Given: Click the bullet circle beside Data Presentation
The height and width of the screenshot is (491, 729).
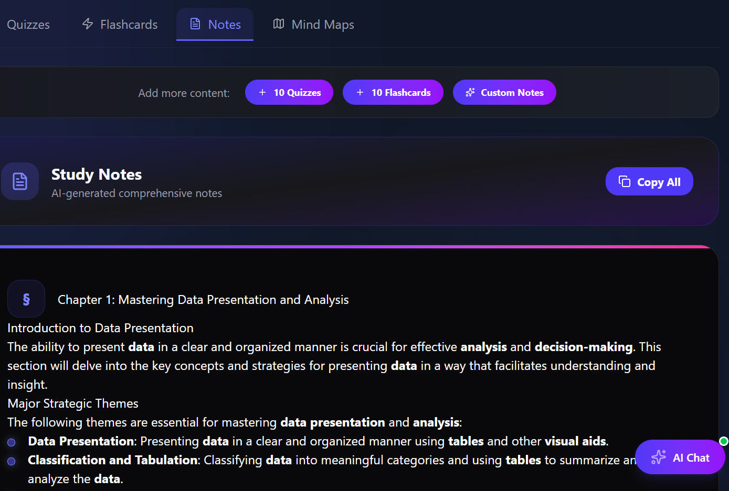Looking at the screenshot, I should (x=12, y=442).
